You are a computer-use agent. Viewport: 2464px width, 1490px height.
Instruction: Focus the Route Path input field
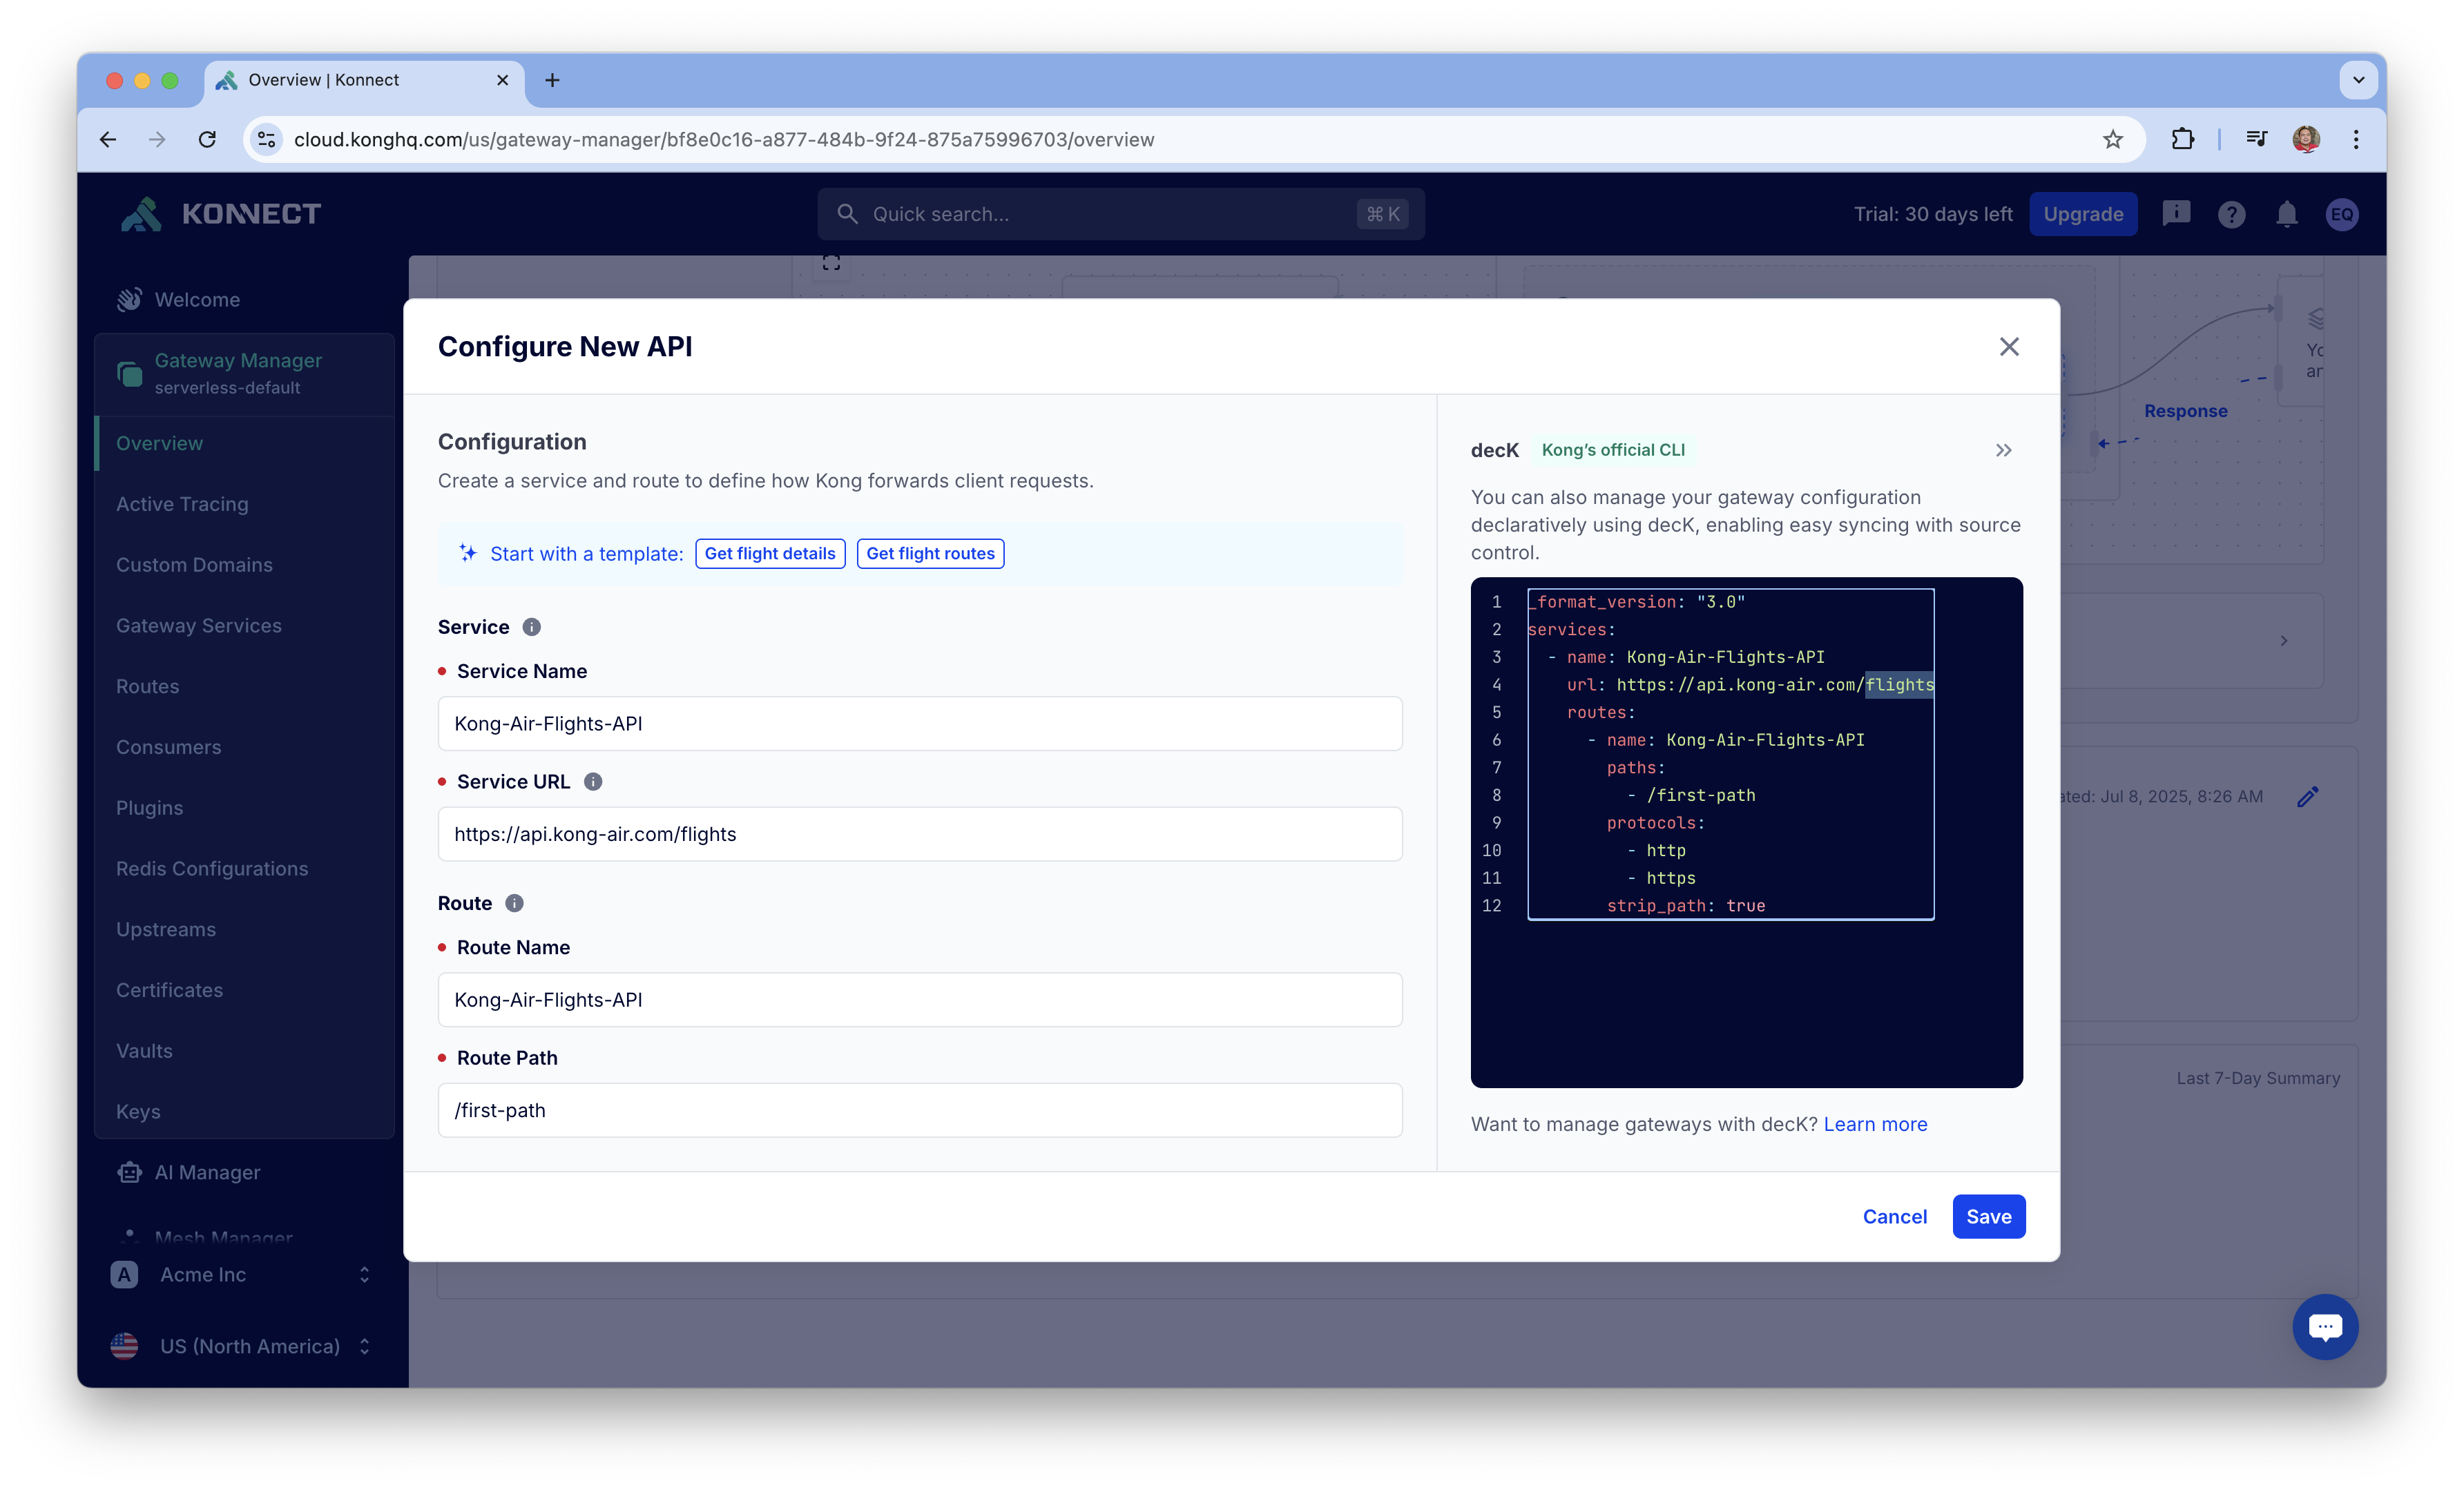(920, 1111)
